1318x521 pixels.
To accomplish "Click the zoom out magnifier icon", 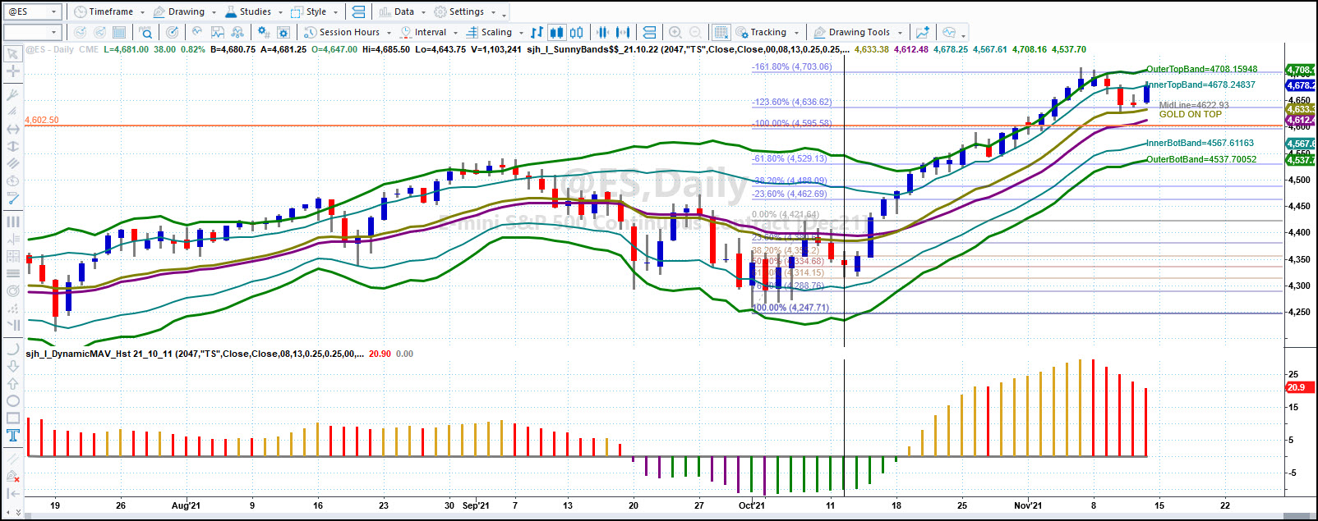I will coord(695,33).
